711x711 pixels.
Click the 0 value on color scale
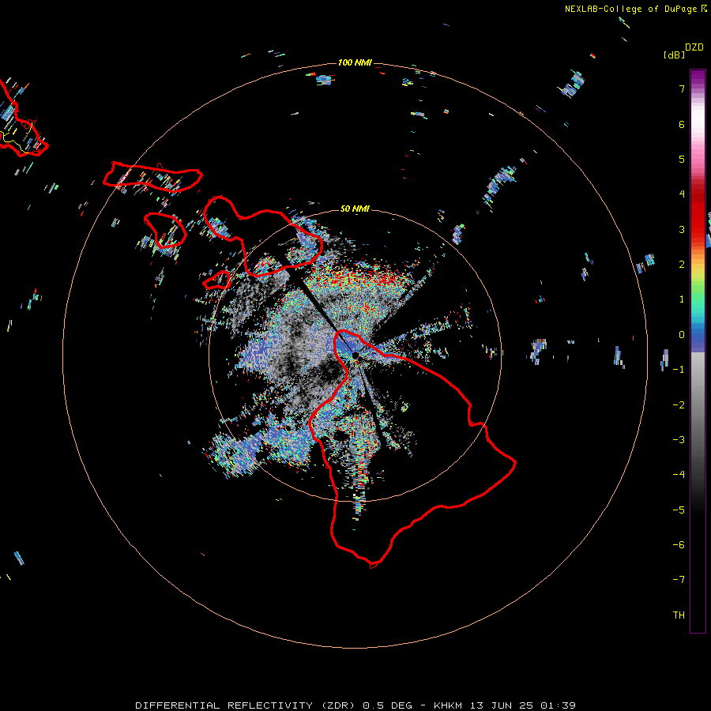[682, 335]
